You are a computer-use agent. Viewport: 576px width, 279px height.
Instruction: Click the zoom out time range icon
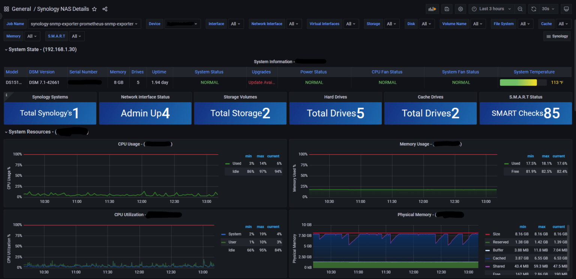tap(520, 9)
